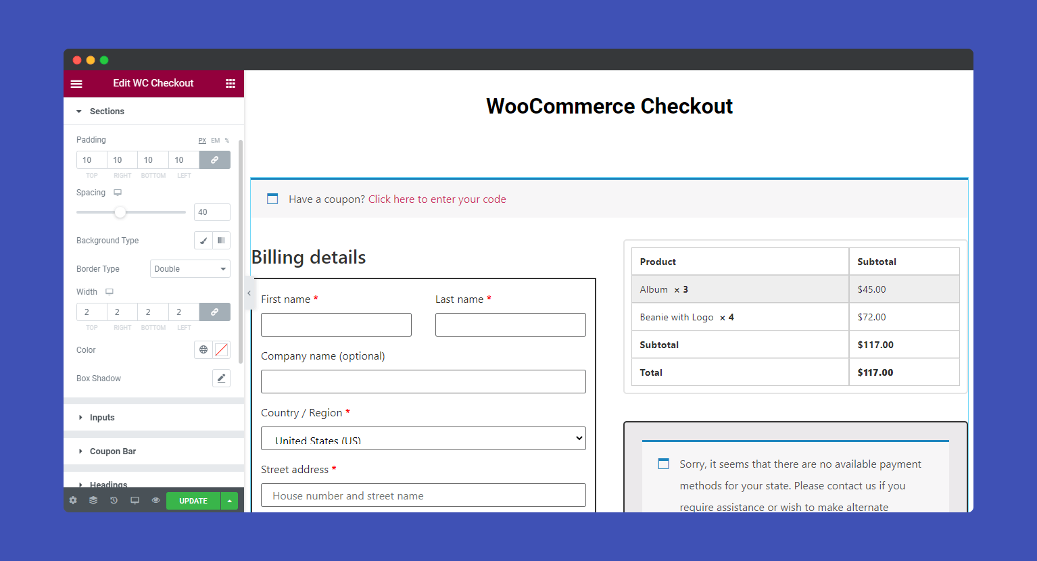
Task: Click 'Click here to enter your code' link
Action: click(437, 199)
